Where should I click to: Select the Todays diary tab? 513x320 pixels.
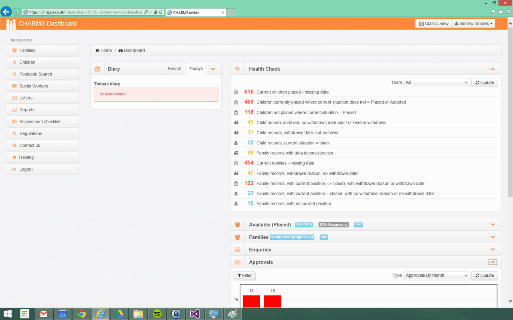coord(196,69)
